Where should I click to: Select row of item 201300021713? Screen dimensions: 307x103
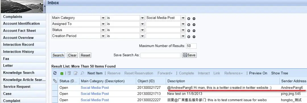coord(55,94)
